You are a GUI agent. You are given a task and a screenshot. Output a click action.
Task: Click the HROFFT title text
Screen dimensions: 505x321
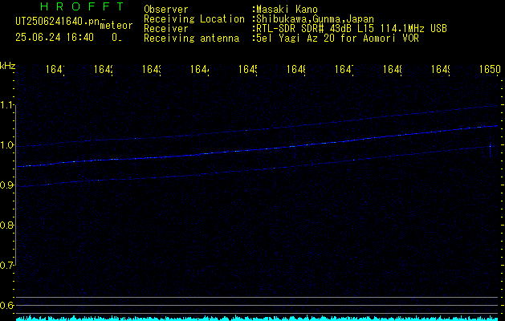click(x=82, y=6)
